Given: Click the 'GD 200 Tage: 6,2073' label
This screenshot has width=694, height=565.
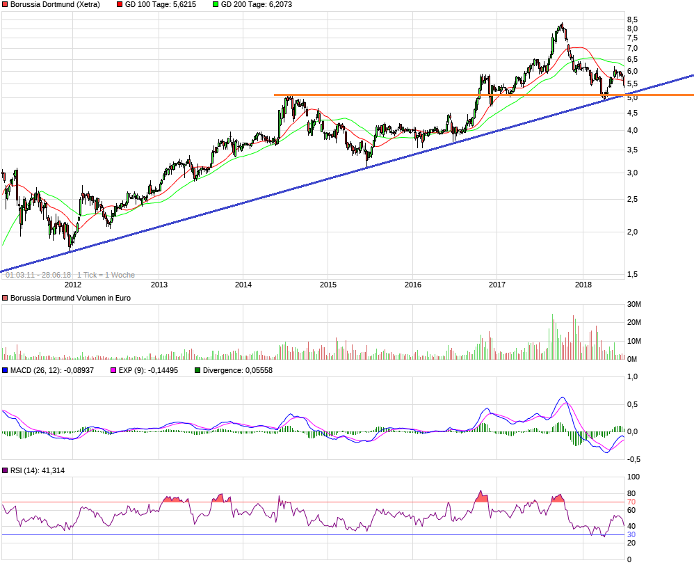Looking at the screenshot, I should pyautogui.click(x=257, y=4).
